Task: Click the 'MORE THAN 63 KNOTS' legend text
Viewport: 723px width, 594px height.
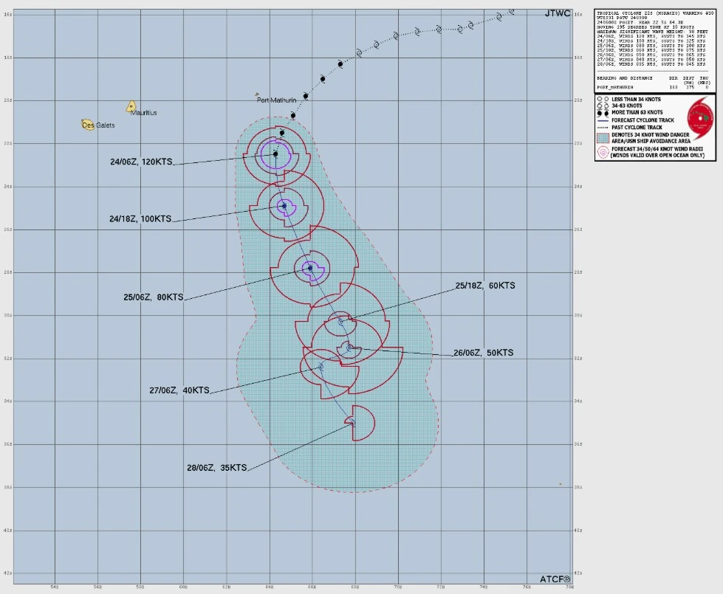Action: coord(637,112)
